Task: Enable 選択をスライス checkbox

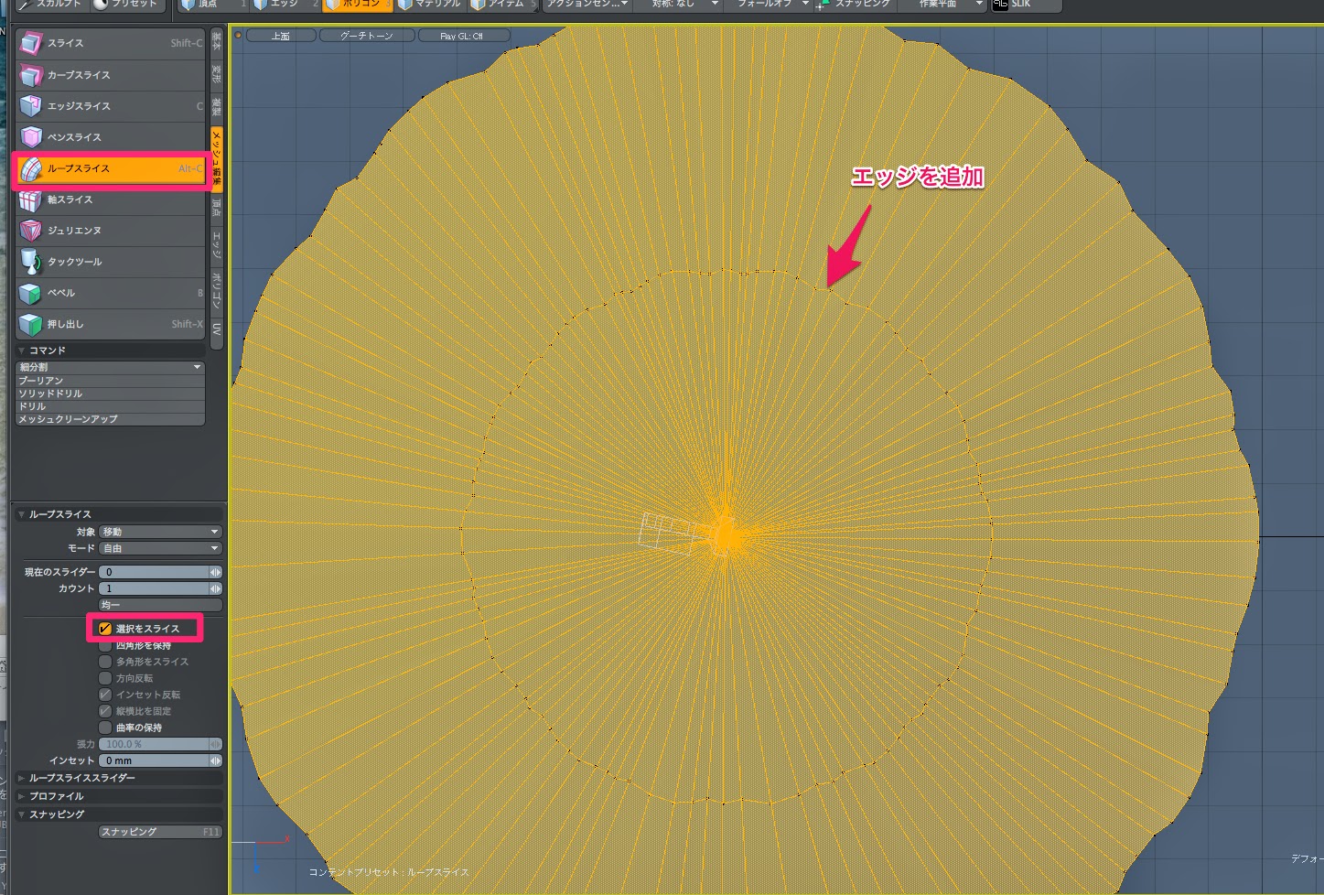Action: (105, 629)
